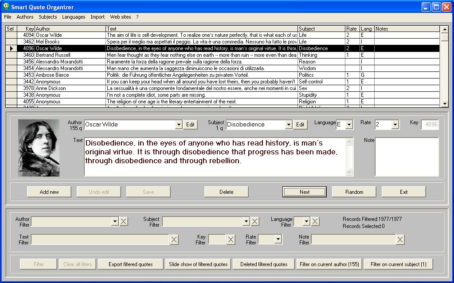Clear the Note Filter with its X icon
The width and height of the screenshot is (454, 283).
[x=400, y=240]
